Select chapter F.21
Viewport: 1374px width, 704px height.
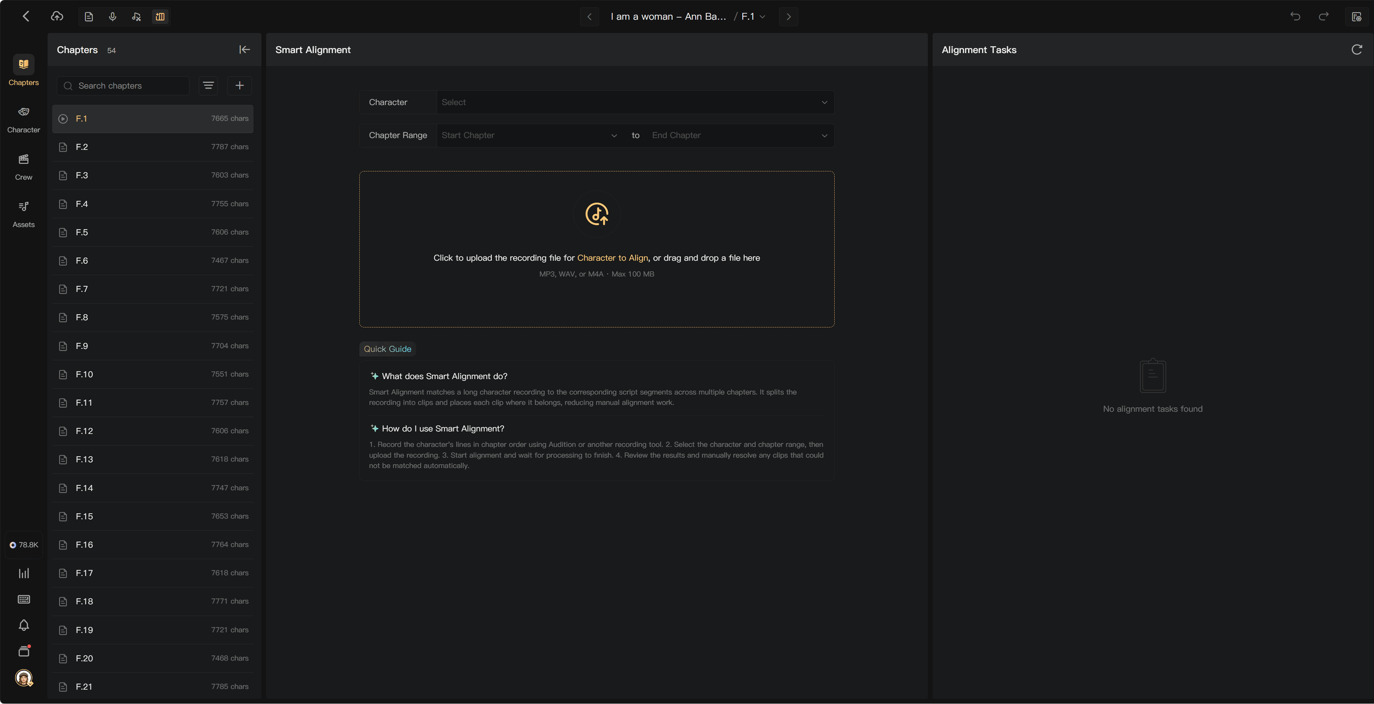(153, 687)
